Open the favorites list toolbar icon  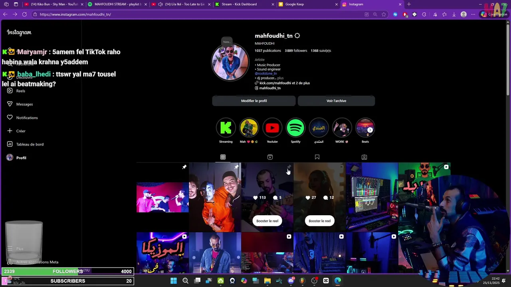tap(444, 14)
